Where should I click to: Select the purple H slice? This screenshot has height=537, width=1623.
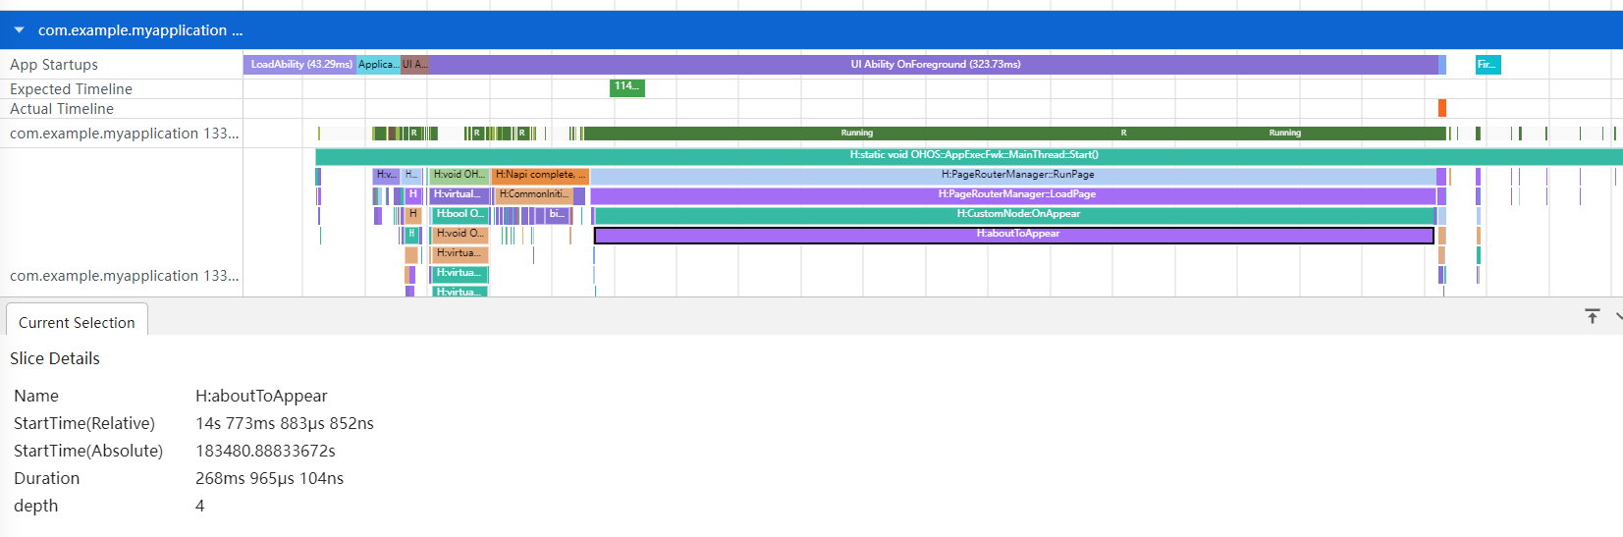413,195
